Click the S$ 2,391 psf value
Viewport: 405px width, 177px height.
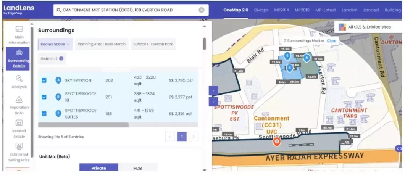tap(180, 114)
